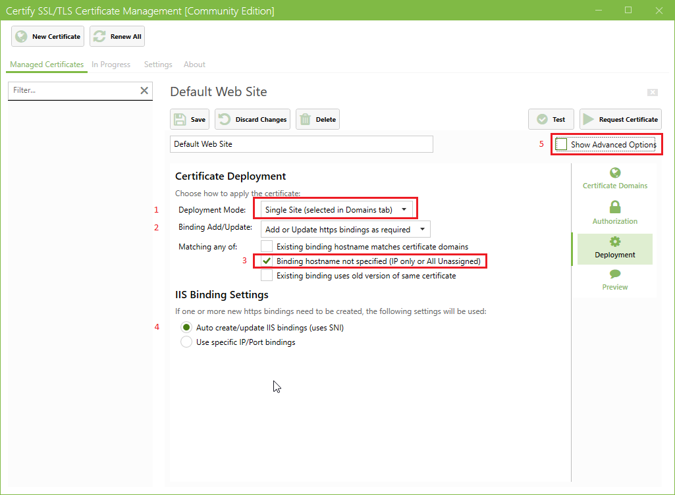Switch to the Settings tab
The width and height of the screenshot is (675, 495).
157,65
